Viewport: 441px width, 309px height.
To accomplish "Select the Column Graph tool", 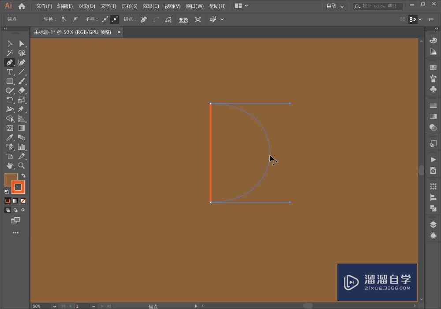I will click(x=21, y=147).
